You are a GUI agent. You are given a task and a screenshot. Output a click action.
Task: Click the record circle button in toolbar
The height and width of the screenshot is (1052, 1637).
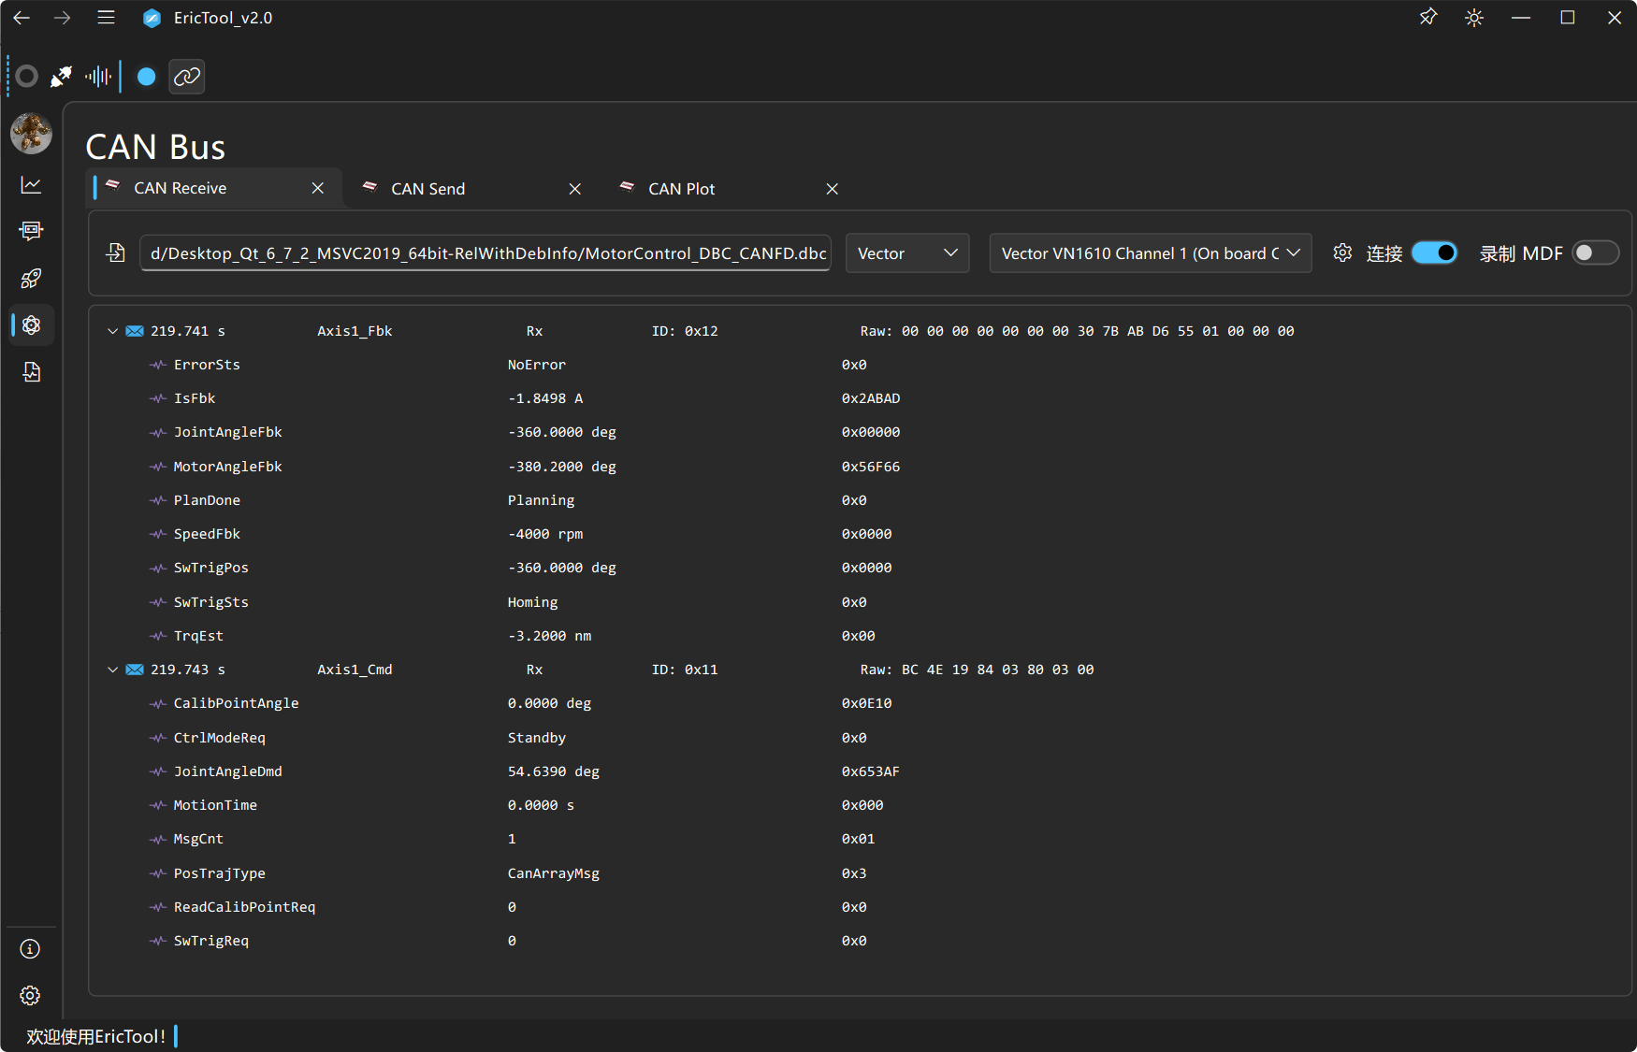(x=27, y=77)
